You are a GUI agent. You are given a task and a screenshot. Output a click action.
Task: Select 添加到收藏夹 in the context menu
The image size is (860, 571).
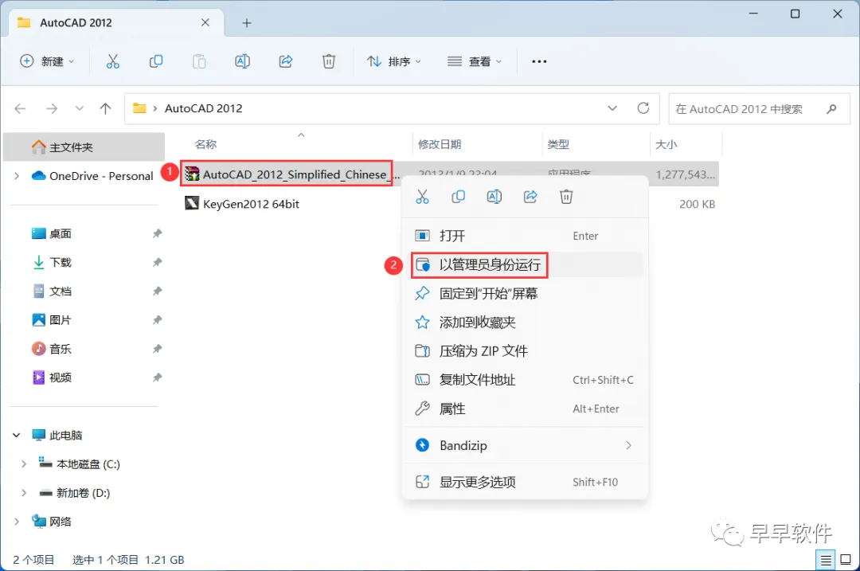tap(525, 322)
